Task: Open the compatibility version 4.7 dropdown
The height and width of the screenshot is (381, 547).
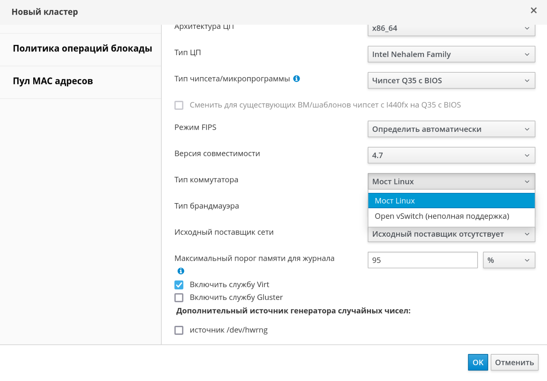Action: (451, 156)
